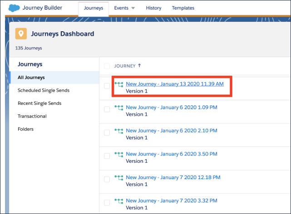The height and width of the screenshot is (214, 291).
Task: Open the Templates tab
Action: [183, 8]
